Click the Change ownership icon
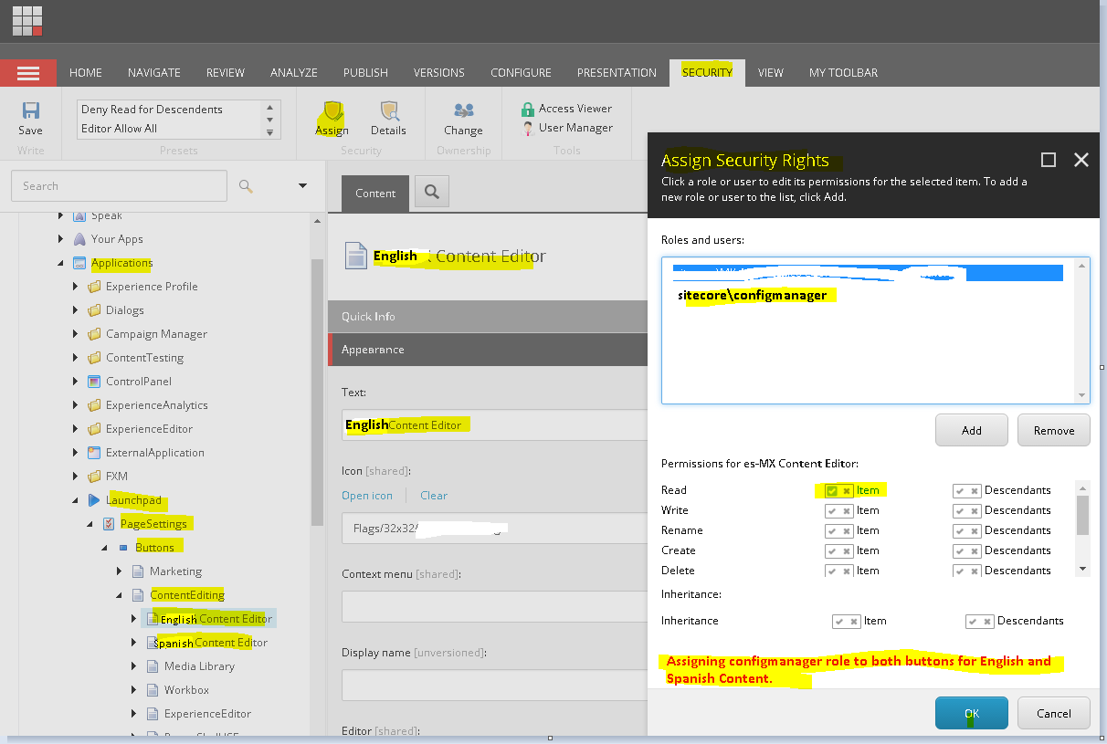1107x744 pixels. (463, 110)
